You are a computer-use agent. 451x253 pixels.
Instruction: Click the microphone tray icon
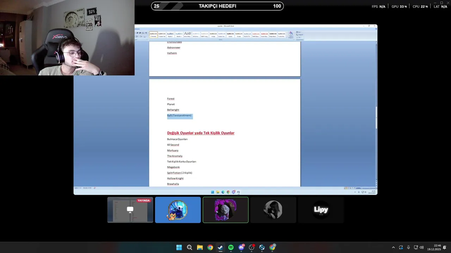(408, 247)
